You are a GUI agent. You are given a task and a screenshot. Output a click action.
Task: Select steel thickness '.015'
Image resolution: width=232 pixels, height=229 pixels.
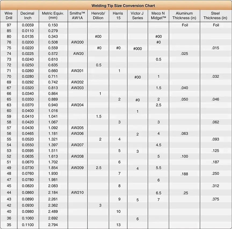tap(215, 48)
